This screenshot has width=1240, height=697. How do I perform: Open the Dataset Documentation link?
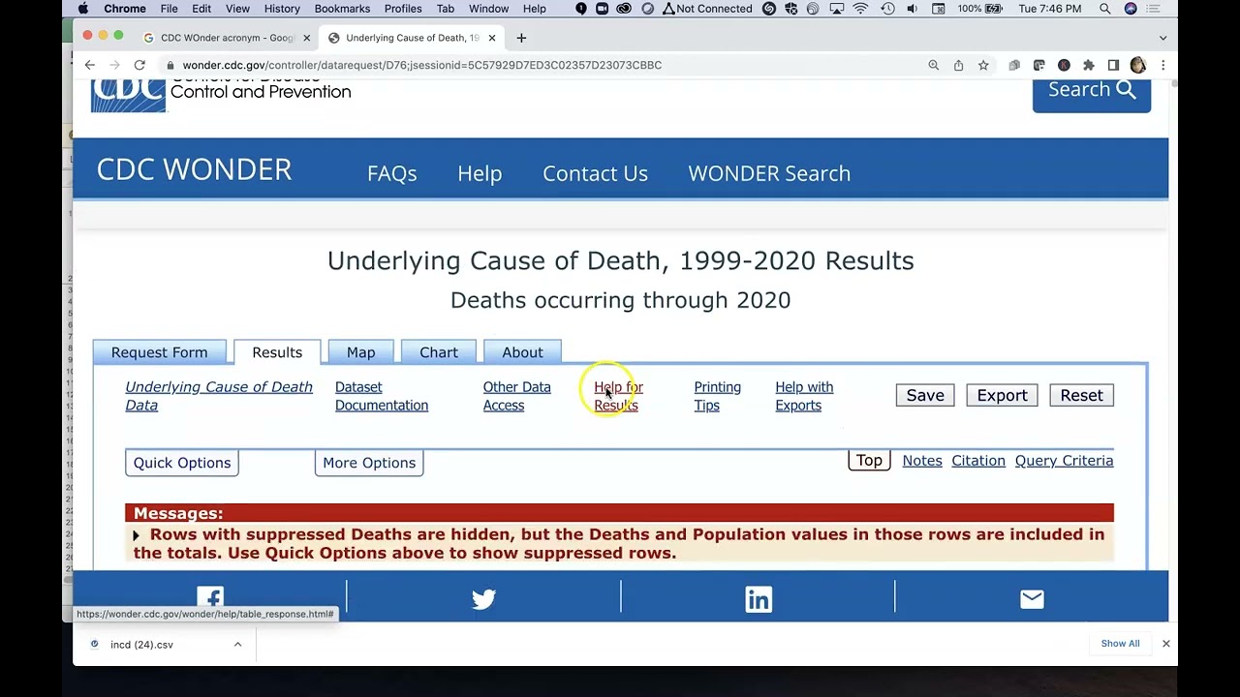pos(382,396)
